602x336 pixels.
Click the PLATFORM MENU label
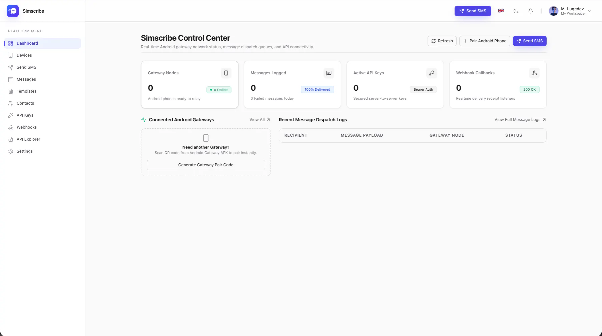[25, 31]
